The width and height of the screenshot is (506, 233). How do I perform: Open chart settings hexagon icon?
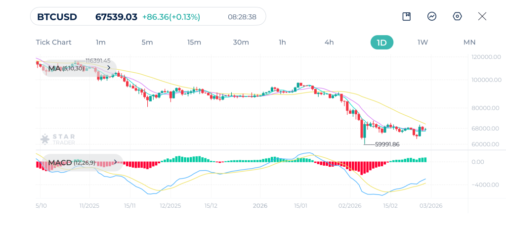[x=457, y=16]
